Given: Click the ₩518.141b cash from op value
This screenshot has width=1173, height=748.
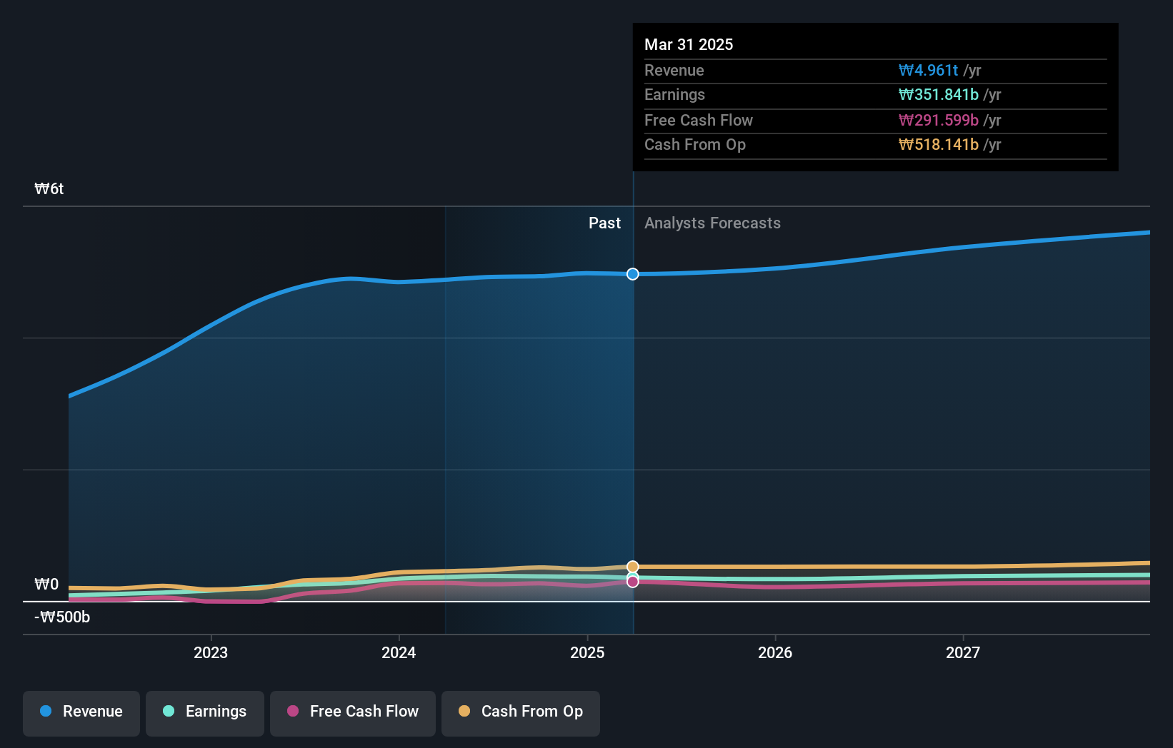Looking at the screenshot, I should 939,145.
